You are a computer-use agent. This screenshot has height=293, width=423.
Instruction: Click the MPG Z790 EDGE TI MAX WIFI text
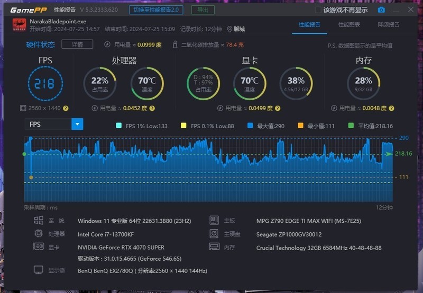tap(309, 221)
